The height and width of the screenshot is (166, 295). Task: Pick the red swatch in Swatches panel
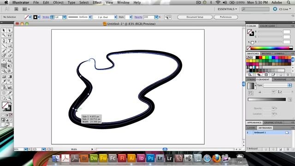[260, 58]
